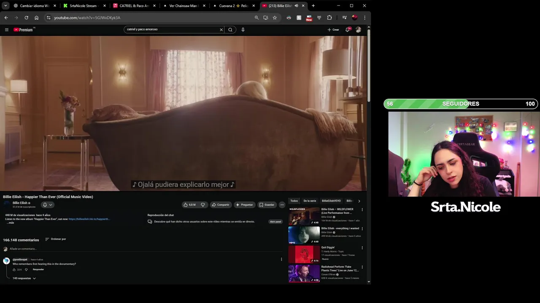Clear the YouTube search box text
Image resolution: width=540 pixels, height=303 pixels.
(x=221, y=29)
